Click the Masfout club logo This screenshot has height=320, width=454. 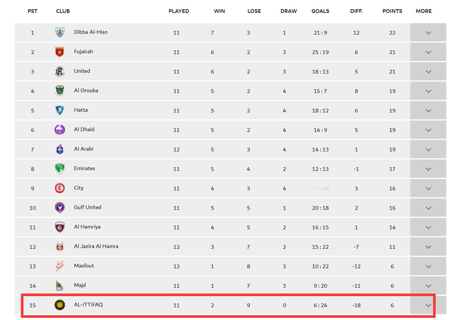[59, 266]
